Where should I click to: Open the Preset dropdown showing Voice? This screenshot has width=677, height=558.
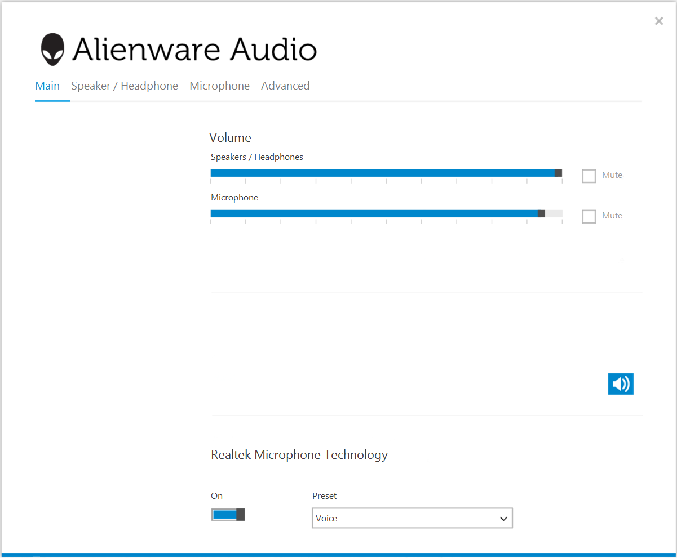pyautogui.click(x=412, y=518)
